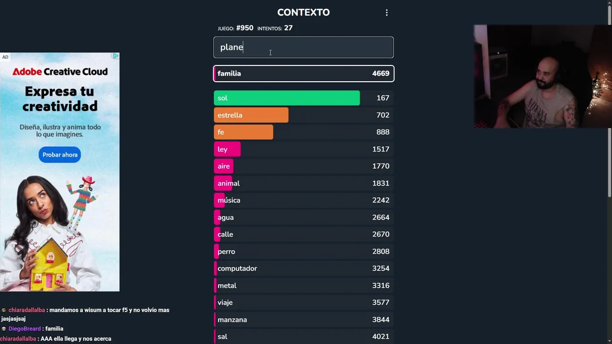Click the AD label badge
Viewport: 612px width, 344px height.
[x=5, y=57]
